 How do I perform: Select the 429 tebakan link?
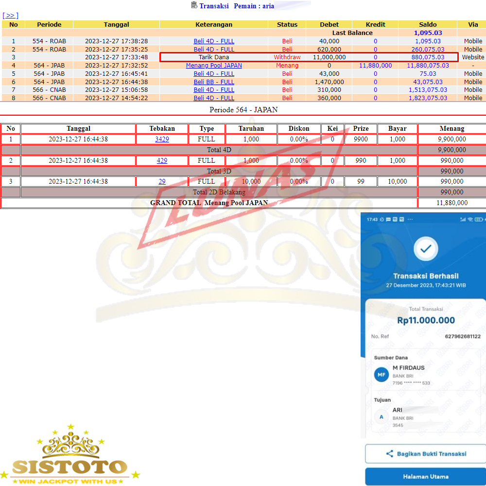click(162, 160)
